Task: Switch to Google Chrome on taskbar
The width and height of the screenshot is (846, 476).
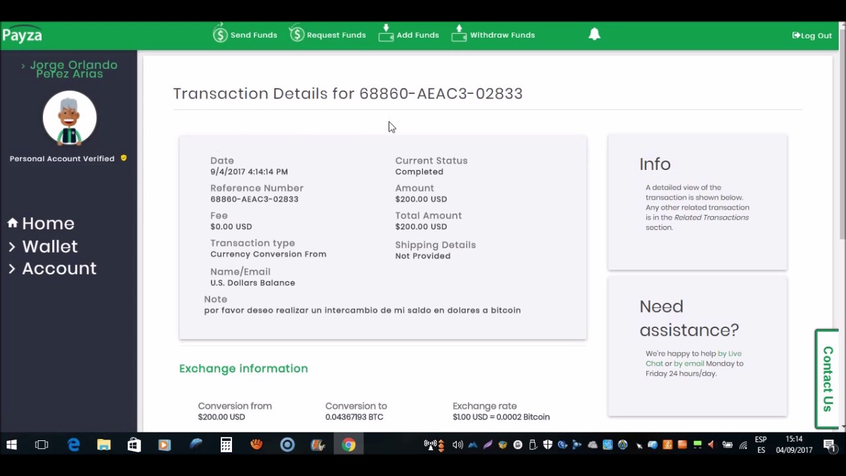Action: pos(348,445)
